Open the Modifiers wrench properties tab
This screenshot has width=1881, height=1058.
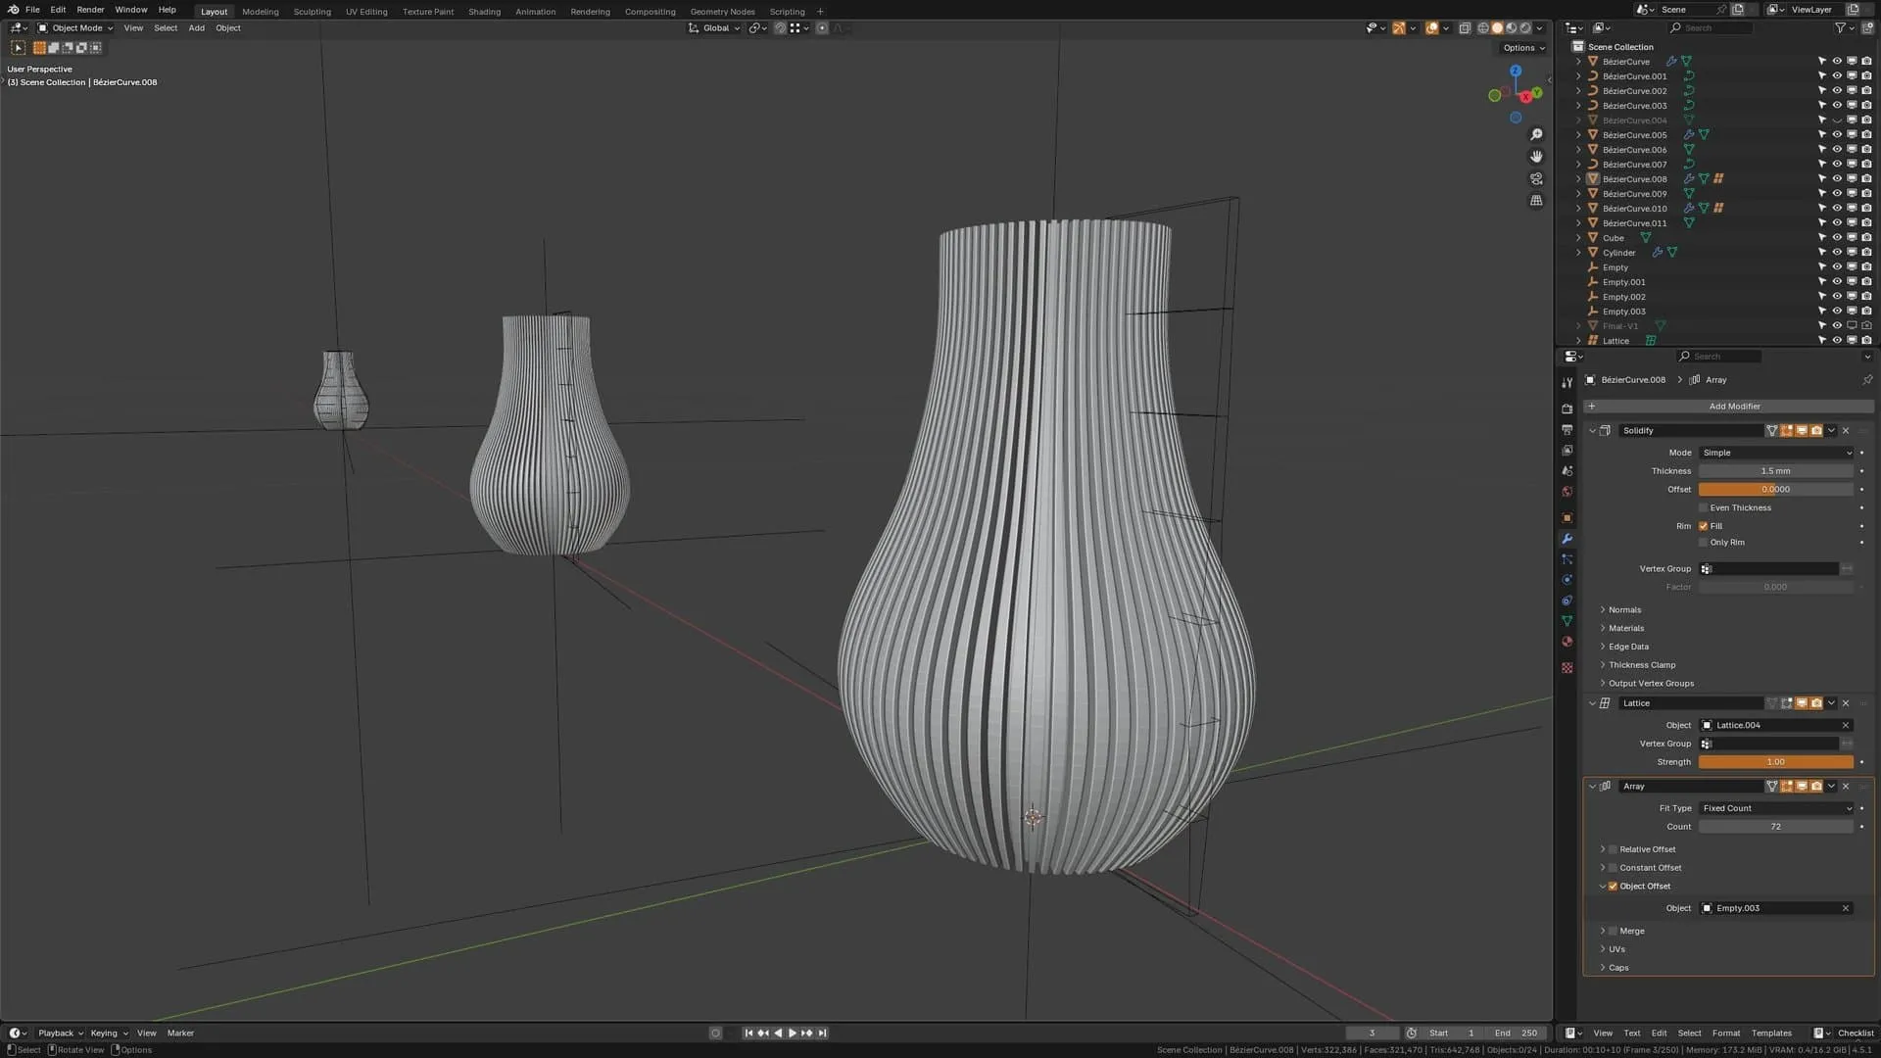point(1567,539)
